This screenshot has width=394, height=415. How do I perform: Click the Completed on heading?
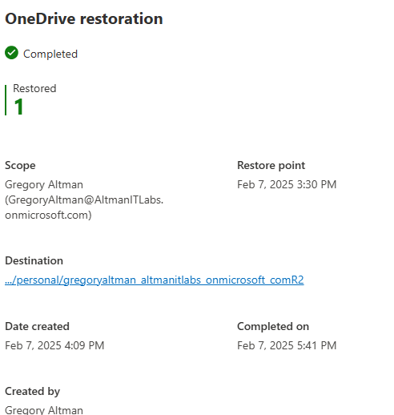273,326
